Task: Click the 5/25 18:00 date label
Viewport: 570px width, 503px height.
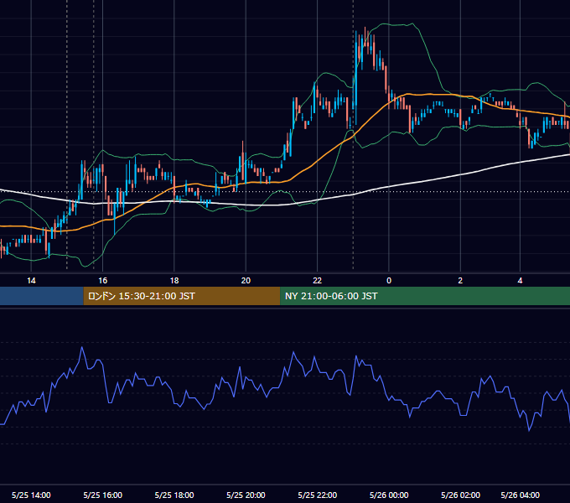Action: tap(174, 495)
